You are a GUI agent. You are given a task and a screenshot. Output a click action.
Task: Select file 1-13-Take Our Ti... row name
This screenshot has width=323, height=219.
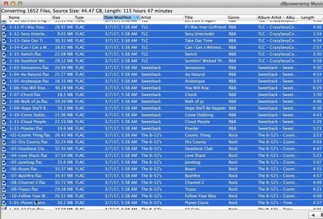pyautogui.click(x=28, y=41)
